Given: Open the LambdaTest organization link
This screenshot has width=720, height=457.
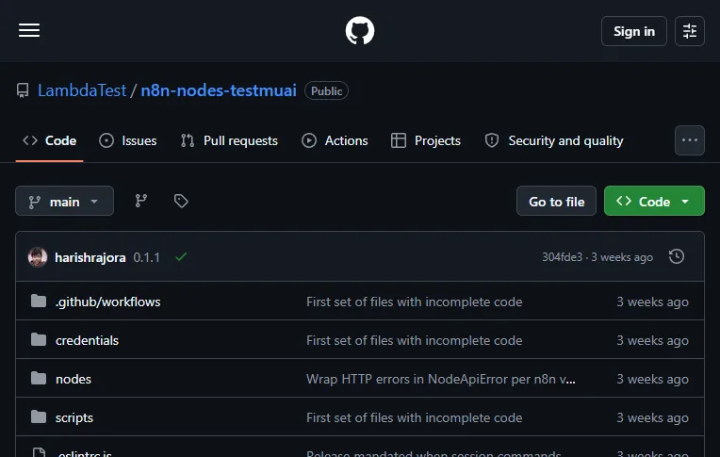Looking at the screenshot, I should (x=82, y=90).
